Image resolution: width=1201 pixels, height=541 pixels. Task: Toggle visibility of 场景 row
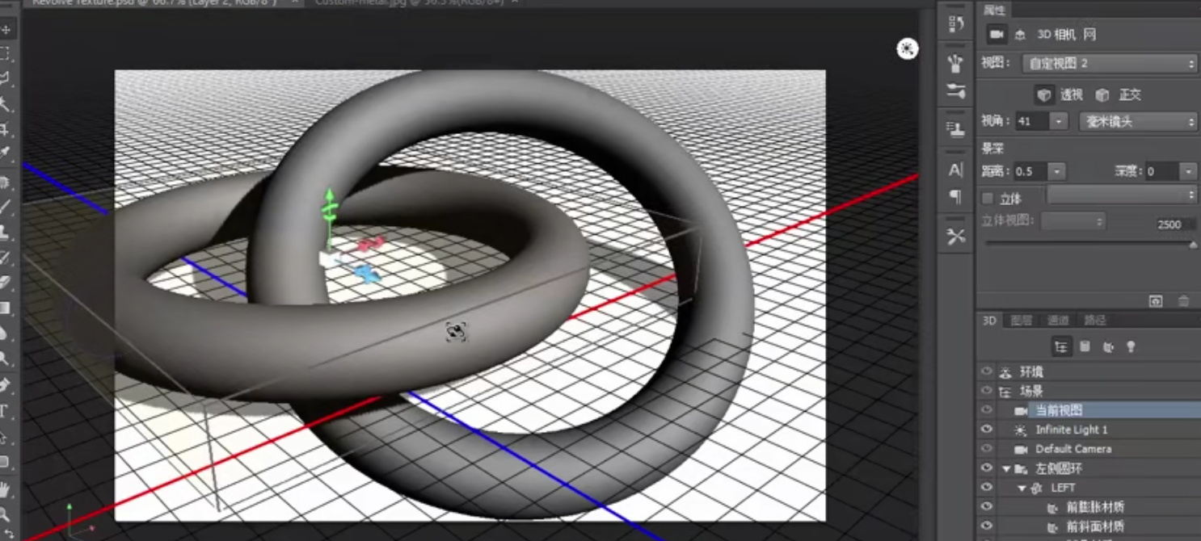(x=986, y=391)
